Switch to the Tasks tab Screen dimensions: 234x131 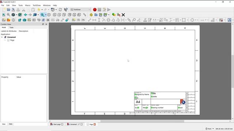[x=11, y=28]
